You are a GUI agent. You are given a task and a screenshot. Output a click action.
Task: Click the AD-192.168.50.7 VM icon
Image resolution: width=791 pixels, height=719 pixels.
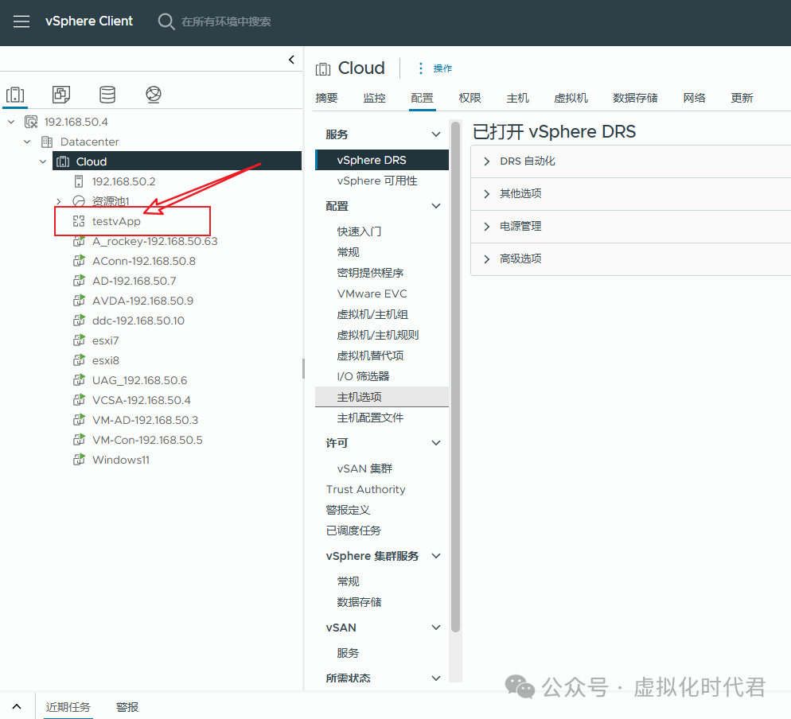[x=80, y=280]
